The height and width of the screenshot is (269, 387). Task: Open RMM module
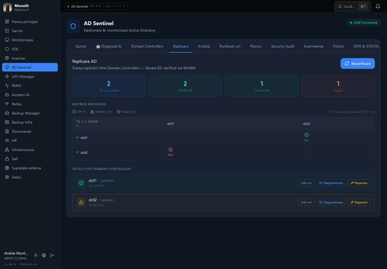[x=30, y=86]
